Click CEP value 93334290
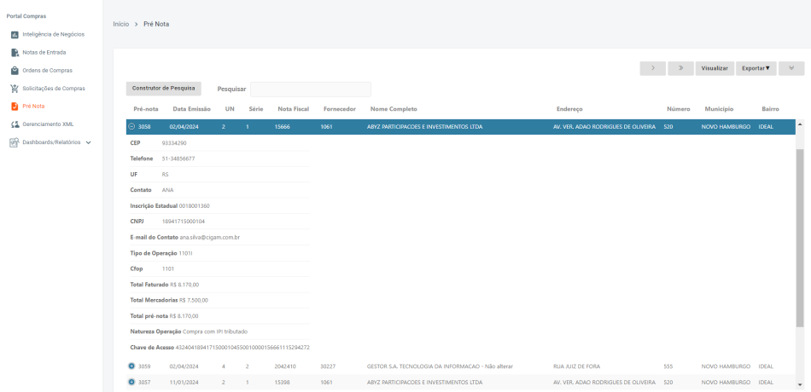The image size is (811, 392). pyautogui.click(x=174, y=142)
